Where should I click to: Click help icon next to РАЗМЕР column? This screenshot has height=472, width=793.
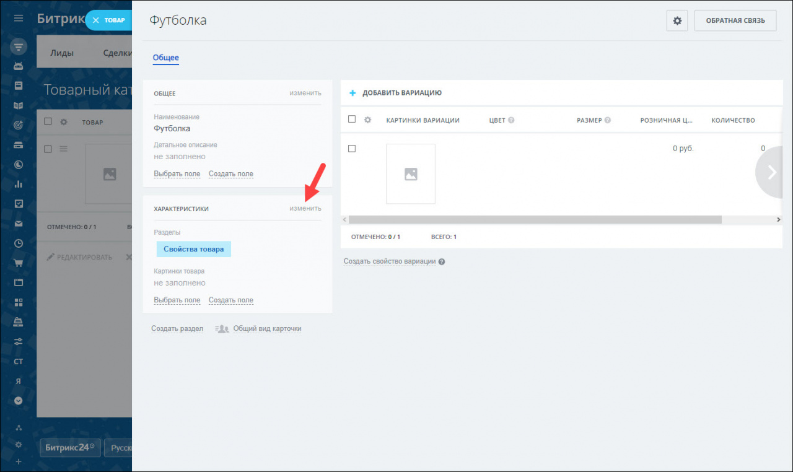608,120
